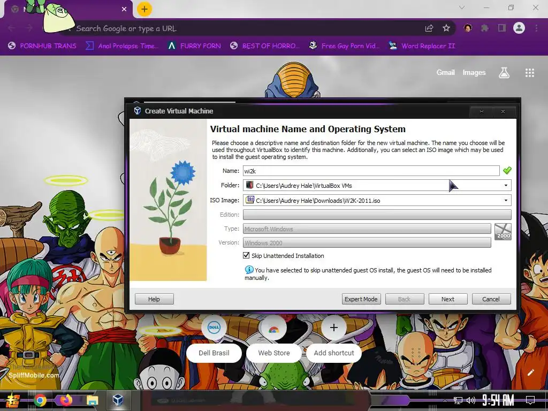Viewport: 548px width, 411px height.
Task: Switch to VirtualBox on the taskbar
Action: pyautogui.click(x=118, y=400)
